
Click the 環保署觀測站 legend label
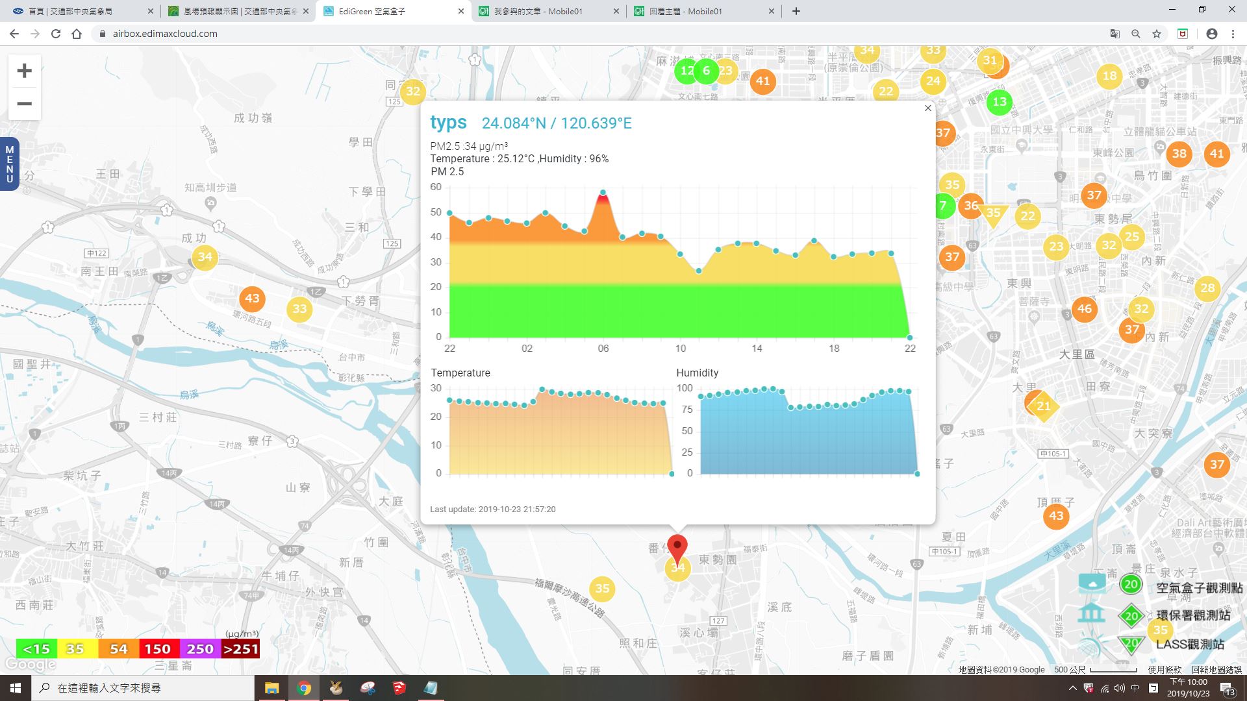pyautogui.click(x=1193, y=615)
